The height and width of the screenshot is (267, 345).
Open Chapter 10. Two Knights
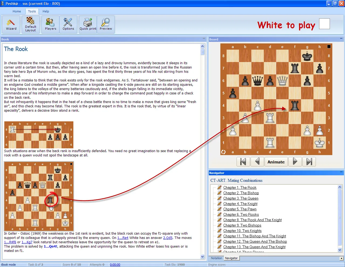pyautogui.click(x=242, y=231)
